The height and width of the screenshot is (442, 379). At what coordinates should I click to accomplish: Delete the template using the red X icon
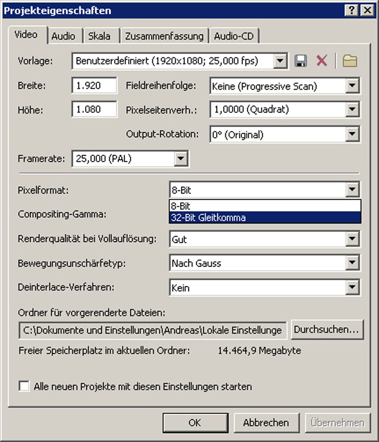pos(322,61)
